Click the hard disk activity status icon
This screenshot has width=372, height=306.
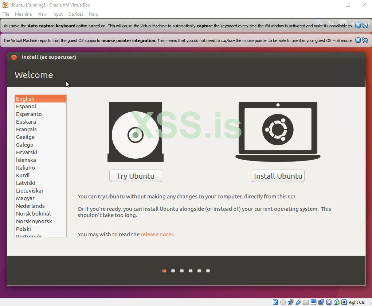pyautogui.click(x=275, y=302)
